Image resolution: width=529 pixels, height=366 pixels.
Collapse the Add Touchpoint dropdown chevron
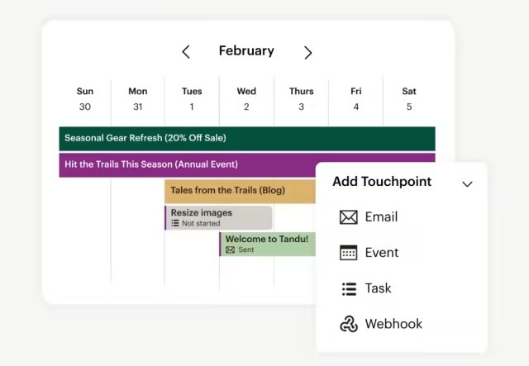click(x=467, y=183)
